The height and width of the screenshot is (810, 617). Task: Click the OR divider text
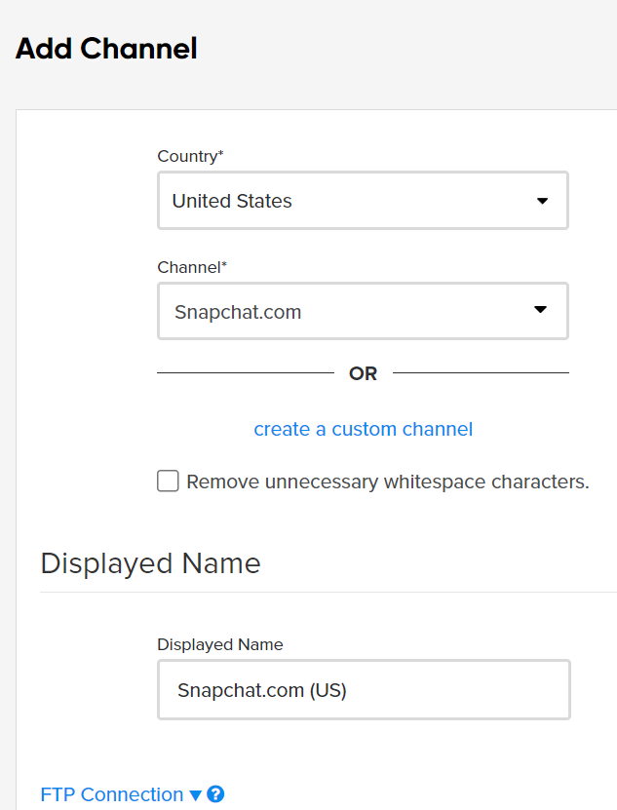(363, 373)
